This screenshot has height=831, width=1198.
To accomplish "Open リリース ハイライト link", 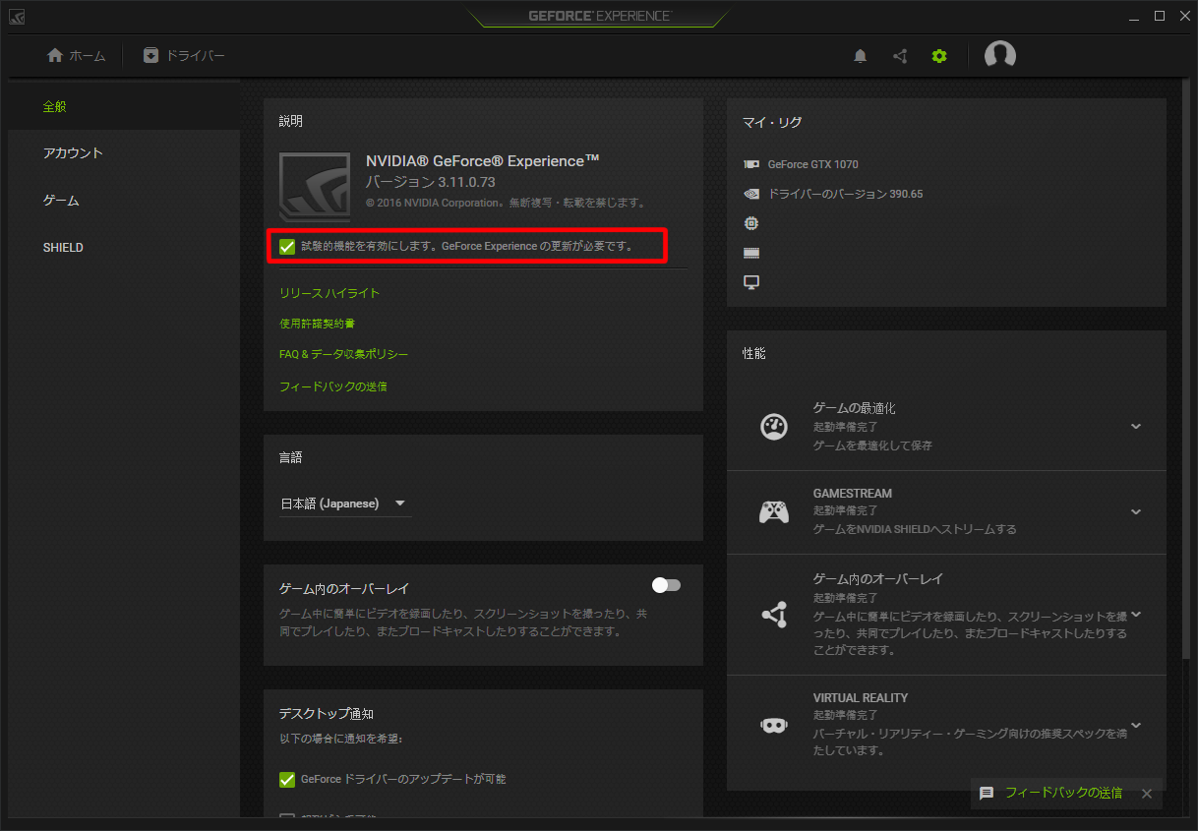I will 329,293.
